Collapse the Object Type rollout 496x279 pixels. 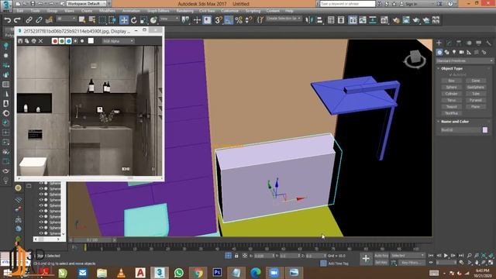(451, 68)
